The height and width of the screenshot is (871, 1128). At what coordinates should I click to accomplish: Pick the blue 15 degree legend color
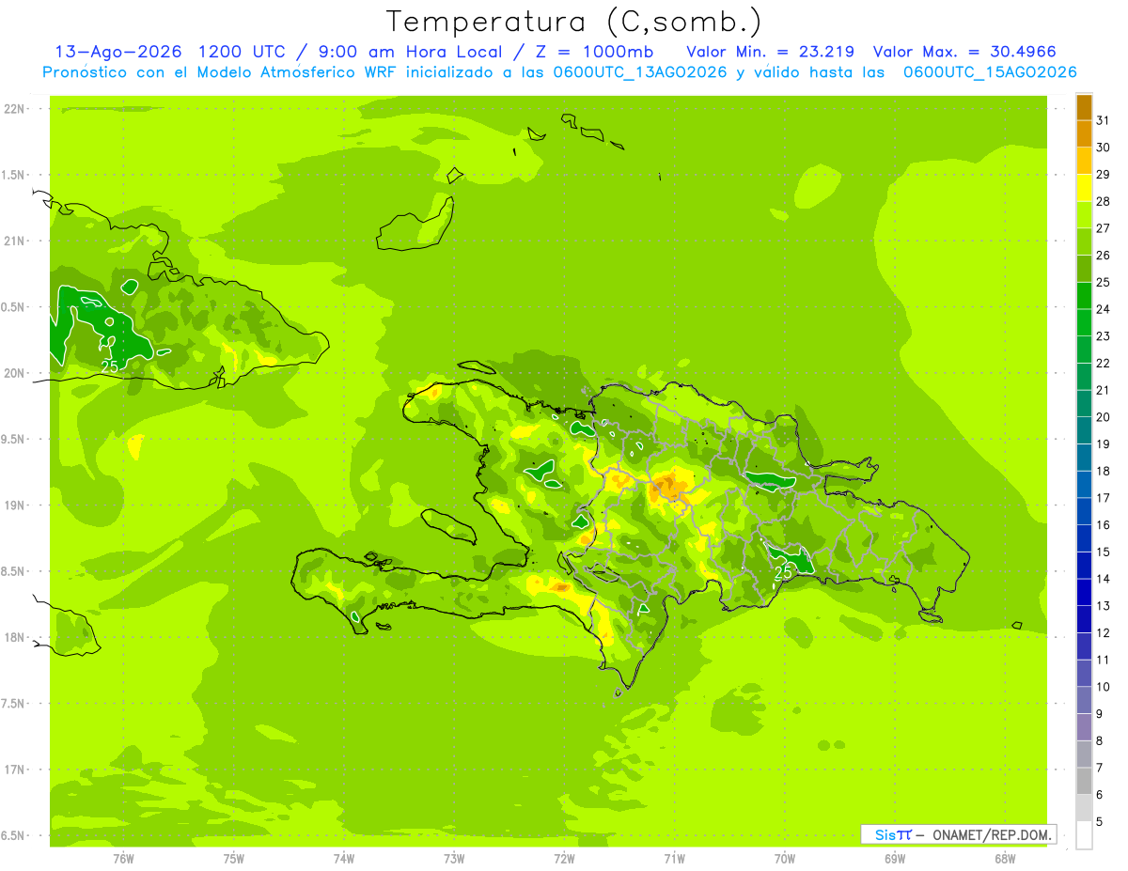(1084, 538)
